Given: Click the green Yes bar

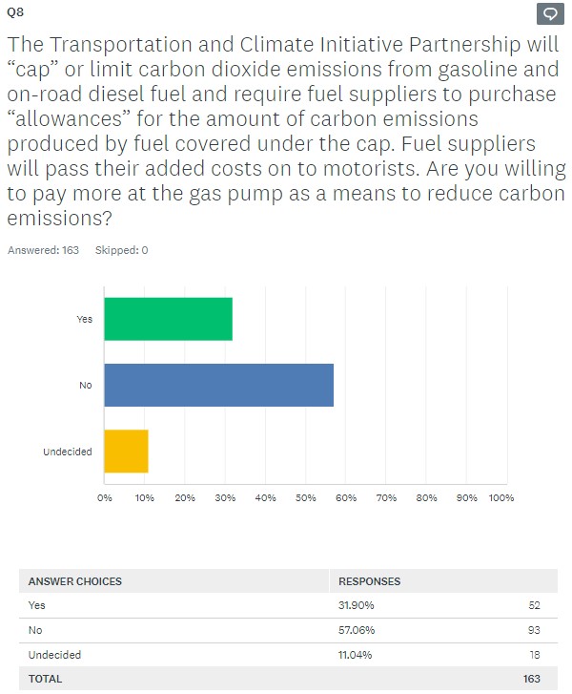Looking at the screenshot, I should [168, 319].
